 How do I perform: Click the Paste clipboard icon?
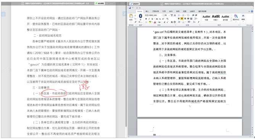click(131, 16)
